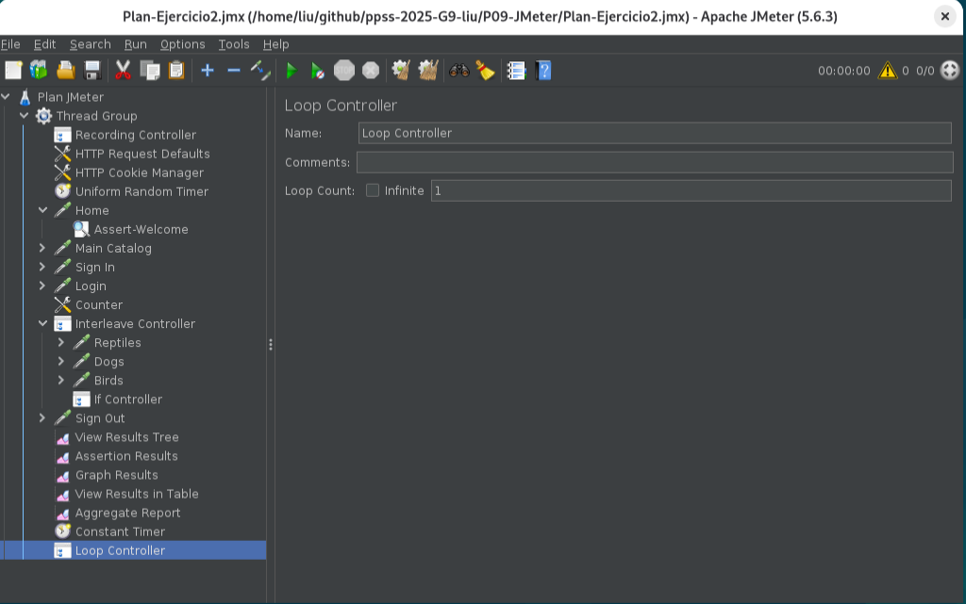The image size is (966, 604).
Task: Start the test with green play icon
Action: click(x=291, y=71)
